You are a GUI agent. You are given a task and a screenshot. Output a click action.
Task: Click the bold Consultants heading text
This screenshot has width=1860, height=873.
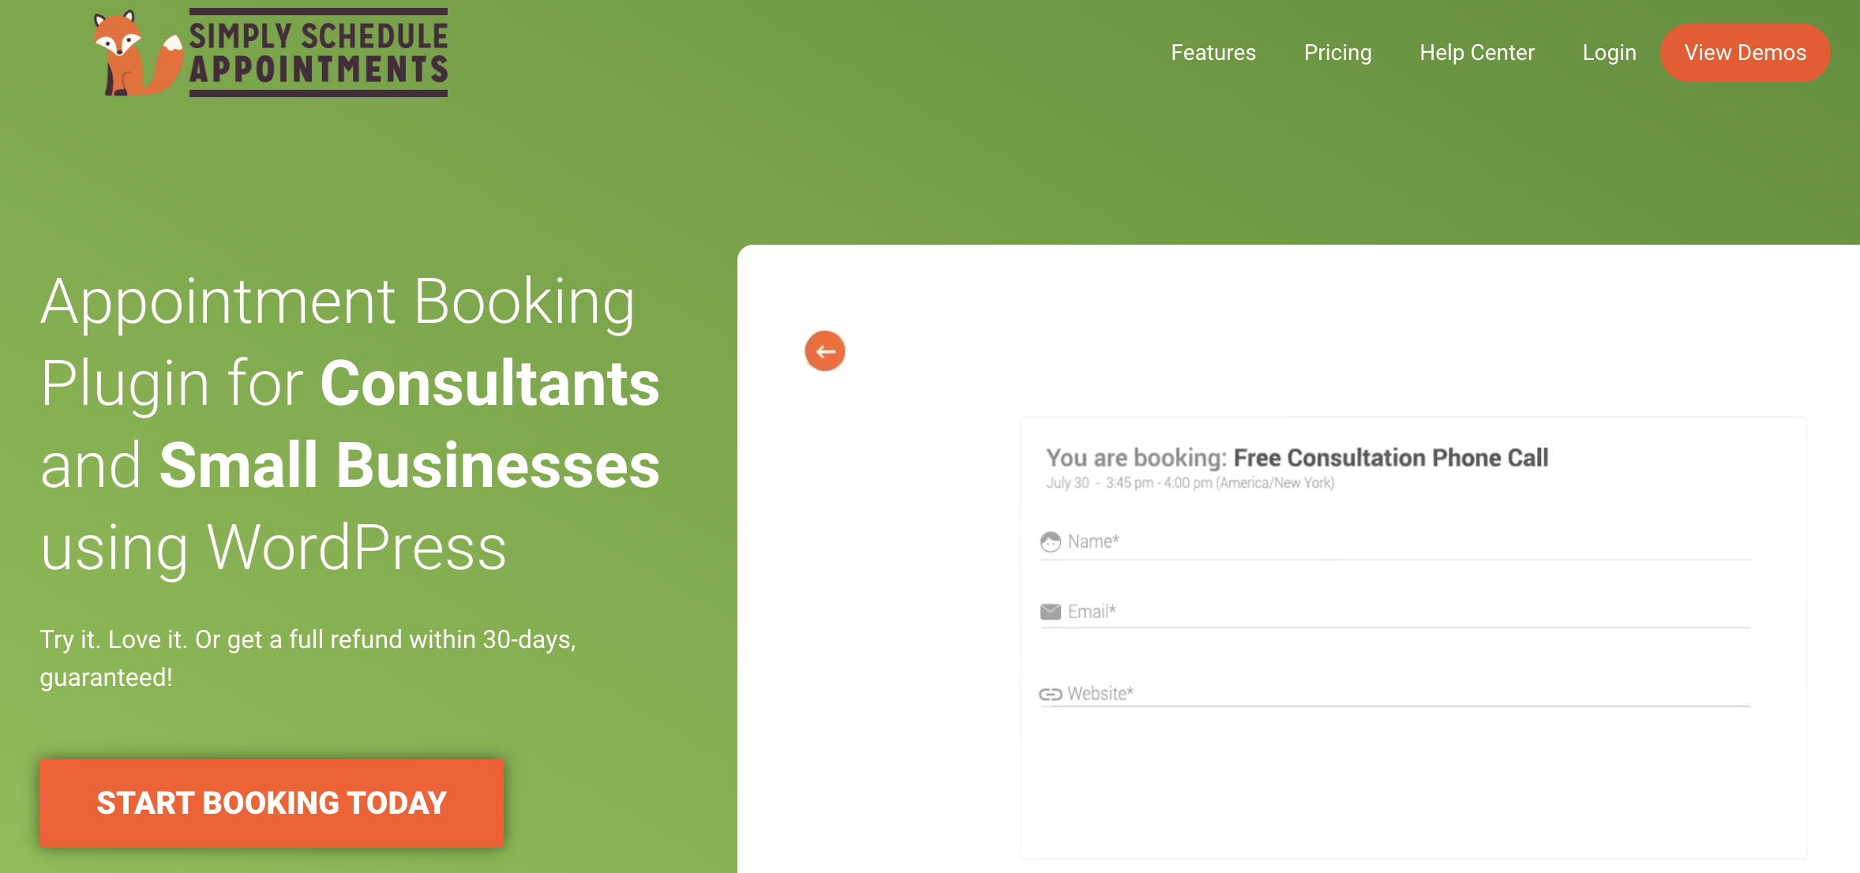click(489, 384)
